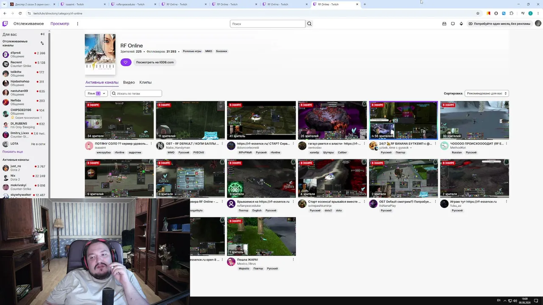This screenshot has width=543, height=305.
Task: Go back in browser history
Action: click(x=5, y=13)
